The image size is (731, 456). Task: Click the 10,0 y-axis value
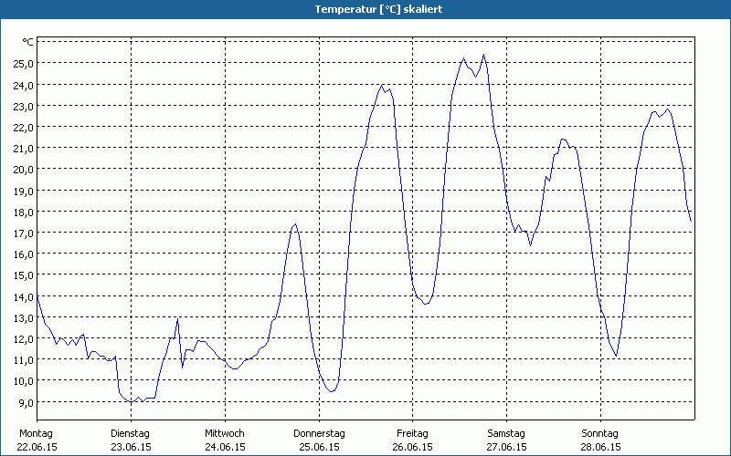click(24, 381)
